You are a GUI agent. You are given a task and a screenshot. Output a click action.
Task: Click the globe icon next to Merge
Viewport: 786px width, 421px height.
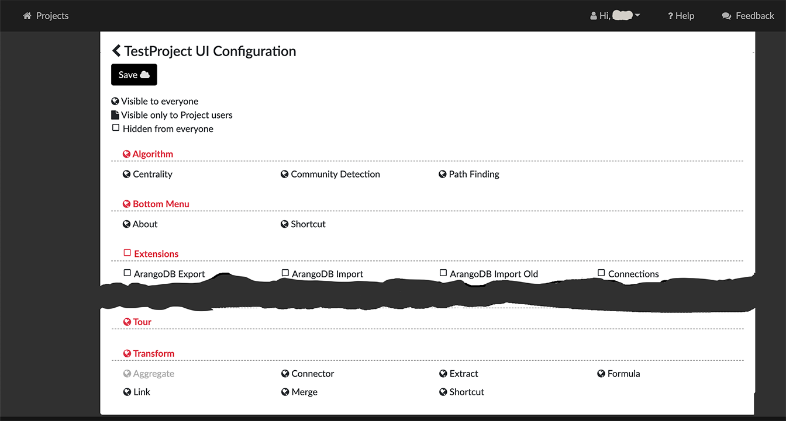285,392
